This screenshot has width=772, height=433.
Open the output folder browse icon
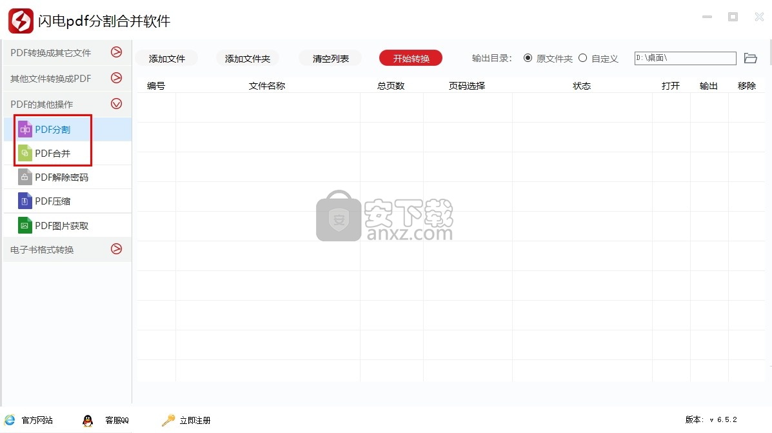coord(750,58)
